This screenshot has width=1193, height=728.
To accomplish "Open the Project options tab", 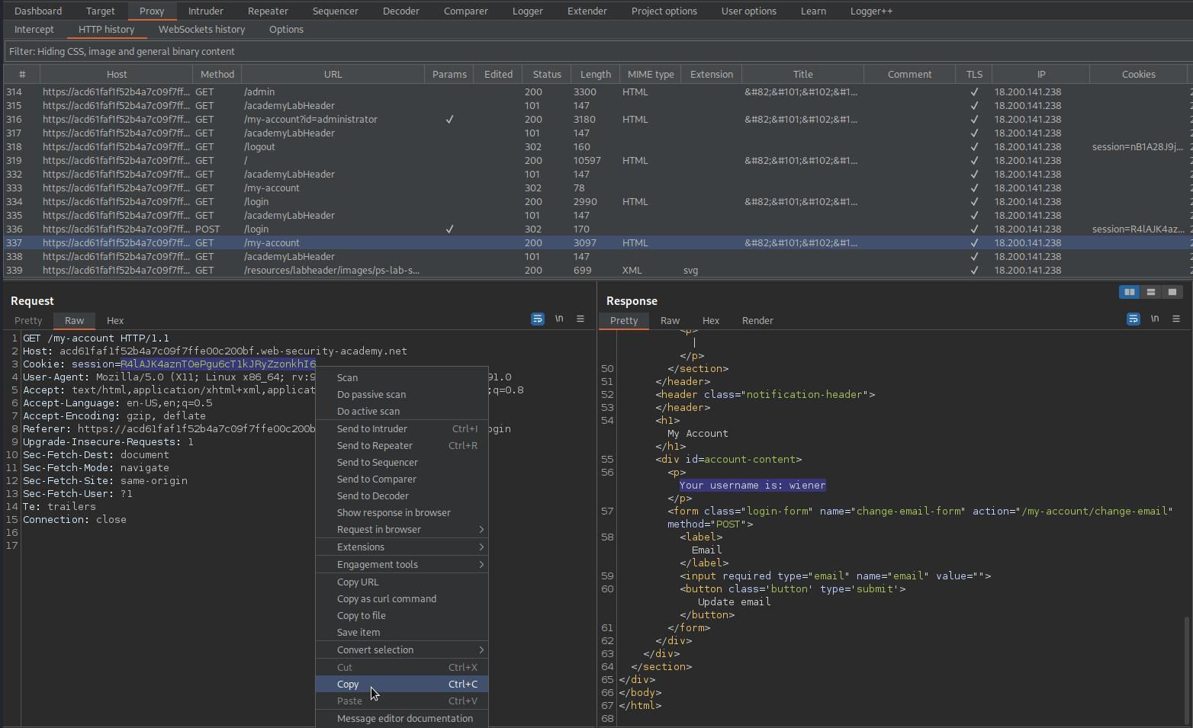I will [x=664, y=11].
